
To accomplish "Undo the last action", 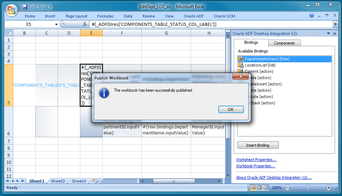I will [x=33, y=7].
